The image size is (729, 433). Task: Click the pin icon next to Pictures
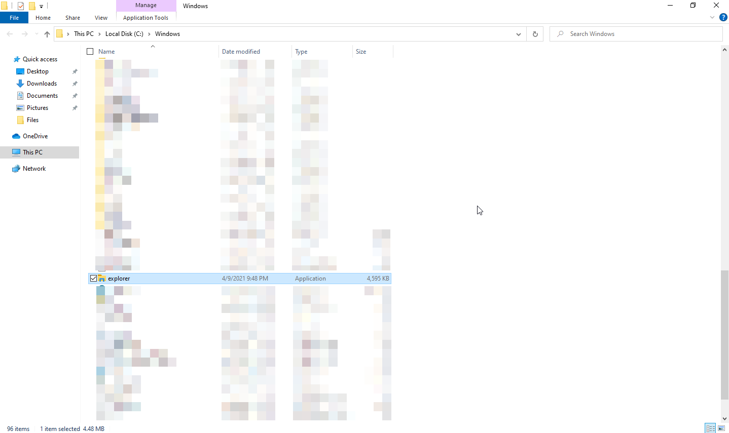75,108
